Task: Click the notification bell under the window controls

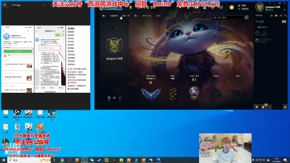Action: pos(285,10)
